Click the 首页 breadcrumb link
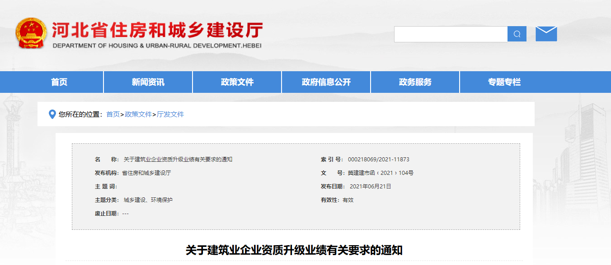611x265 pixels. click(113, 114)
